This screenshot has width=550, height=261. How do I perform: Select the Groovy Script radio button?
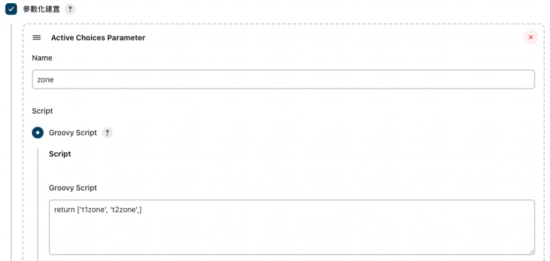point(38,132)
